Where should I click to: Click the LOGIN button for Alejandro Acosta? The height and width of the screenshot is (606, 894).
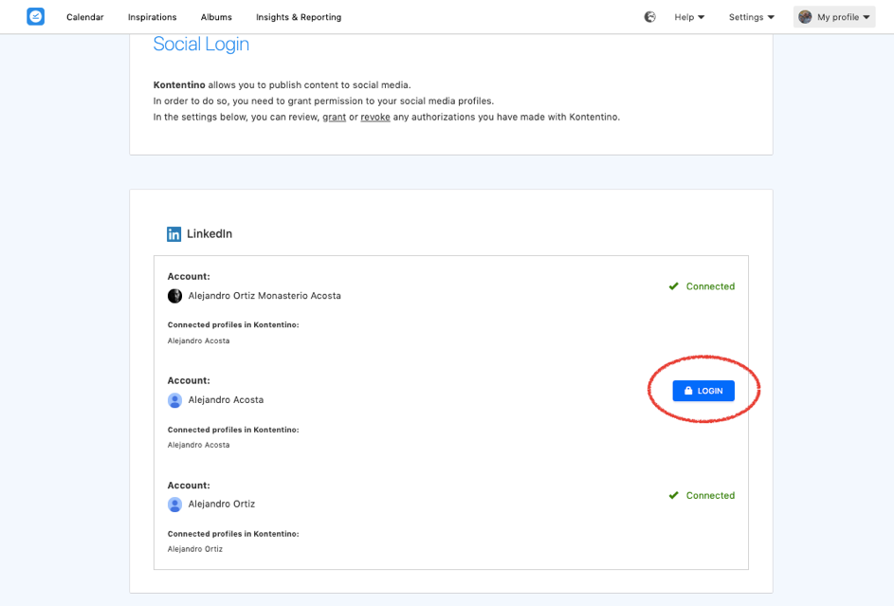click(703, 391)
